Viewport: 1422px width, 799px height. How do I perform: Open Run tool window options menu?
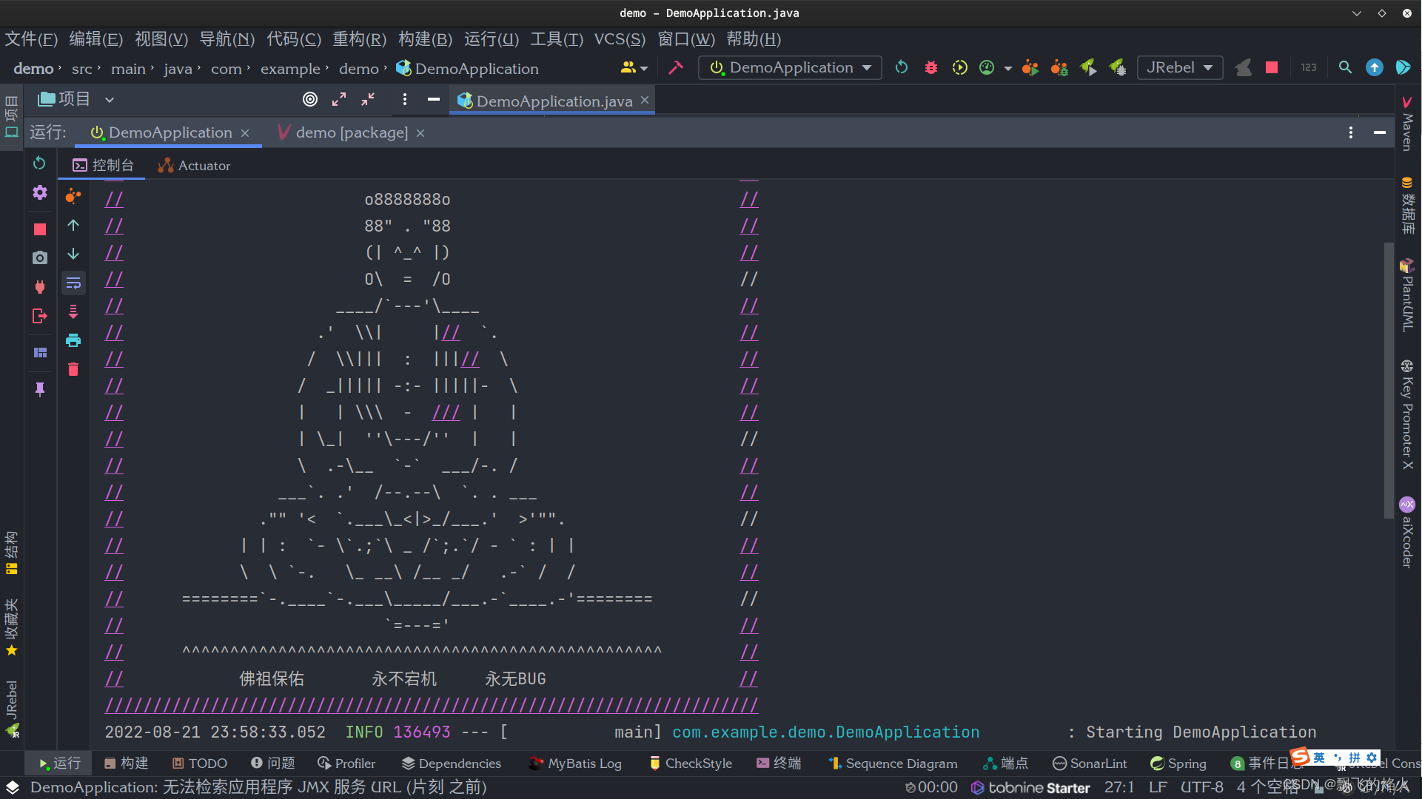click(x=1351, y=132)
